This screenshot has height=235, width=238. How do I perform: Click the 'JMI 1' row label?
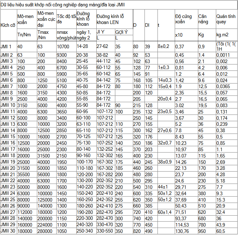pos(6,47)
